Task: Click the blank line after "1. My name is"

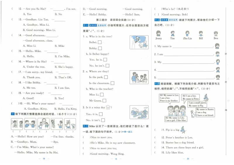Action: point(193,46)
